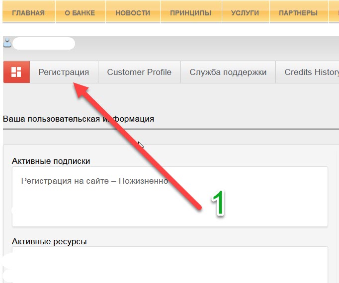Go to ГЛАВНАЯ in the top menu
The height and width of the screenshot is (283, 339).
(28, 13)
